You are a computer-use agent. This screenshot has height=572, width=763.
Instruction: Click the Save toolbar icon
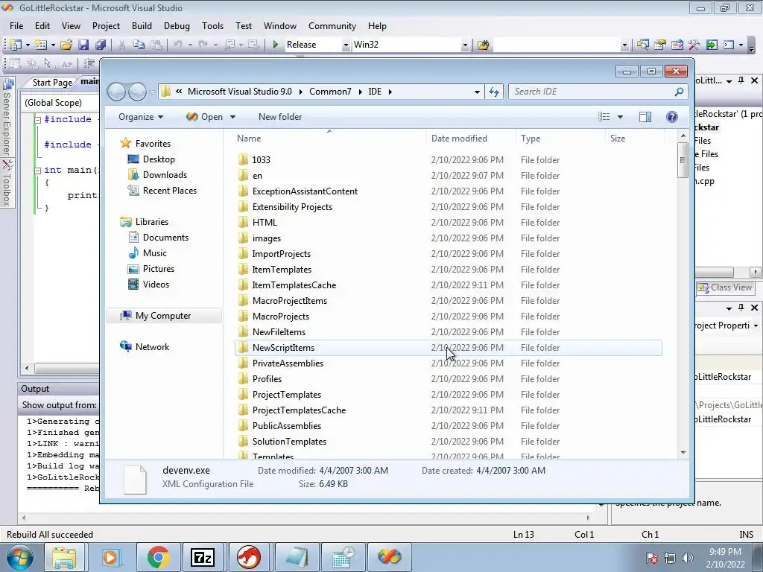tap(83, 45)
